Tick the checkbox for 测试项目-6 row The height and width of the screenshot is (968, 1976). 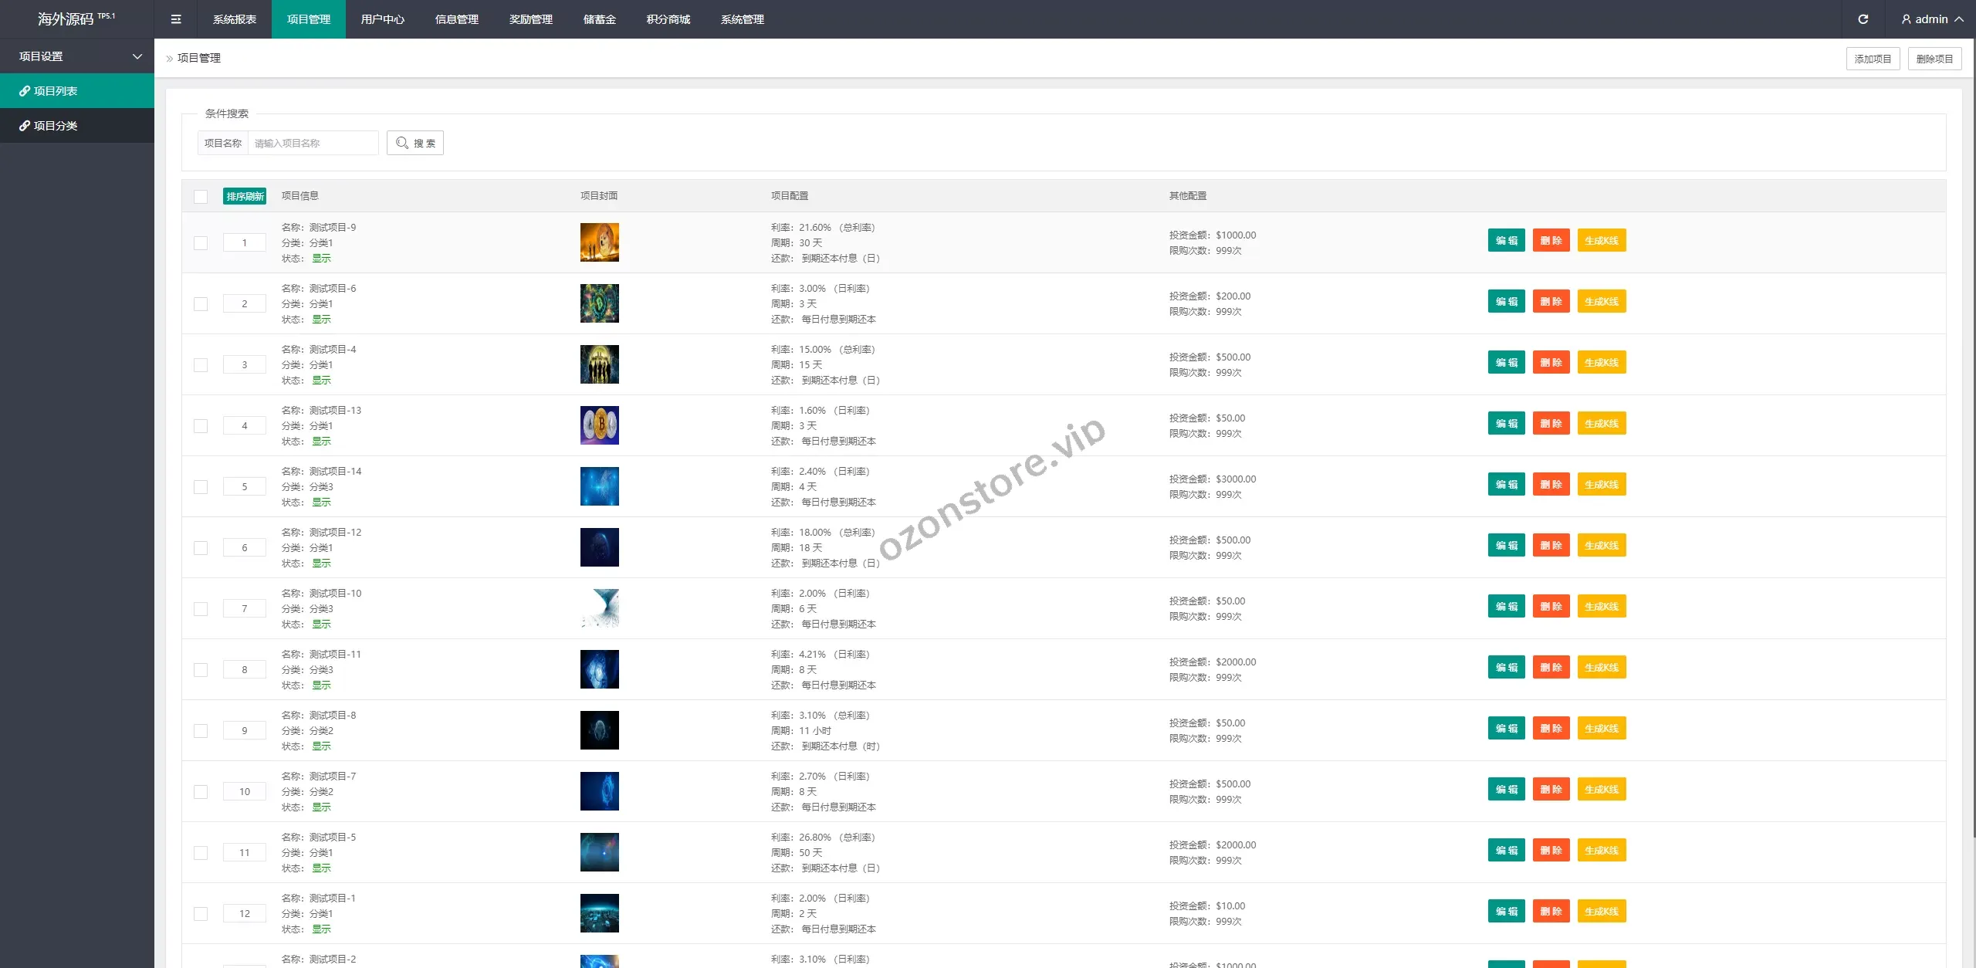(x=201, y=304)
